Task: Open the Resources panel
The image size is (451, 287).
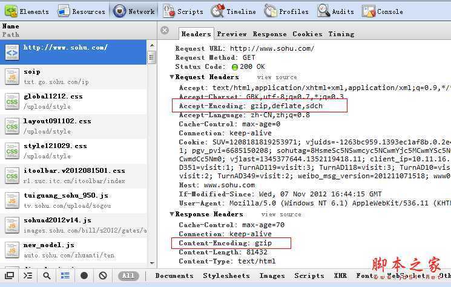Action: [81, 11]
